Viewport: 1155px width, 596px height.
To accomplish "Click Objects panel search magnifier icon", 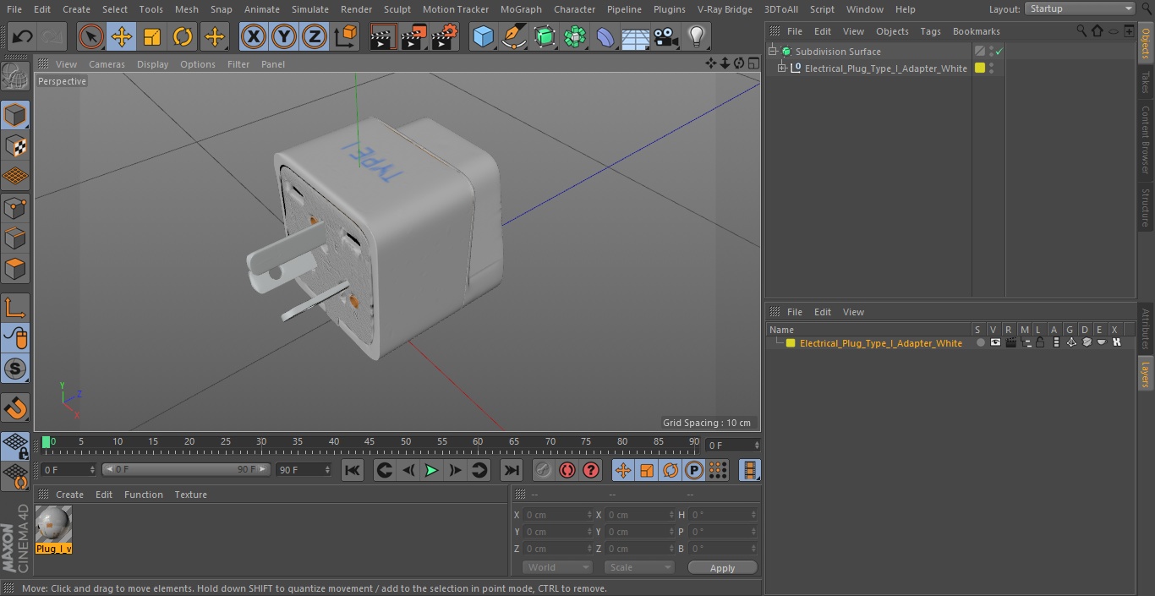I will (x=1081, y=30).
